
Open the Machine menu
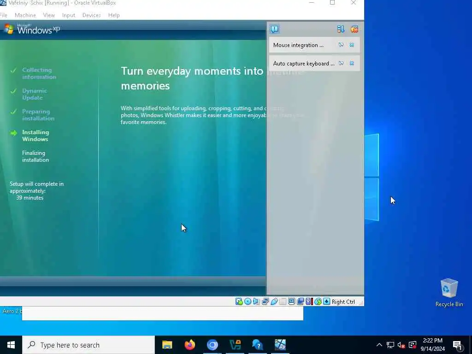point(25,15)
